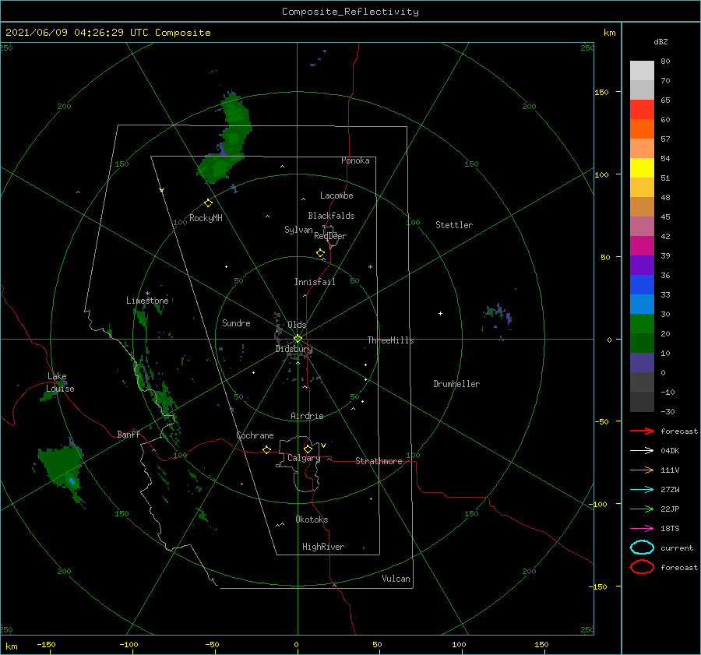Click the Blackfalds label
Image resolution: width=701 pixels, height=655 pixels.
point(331,216)
